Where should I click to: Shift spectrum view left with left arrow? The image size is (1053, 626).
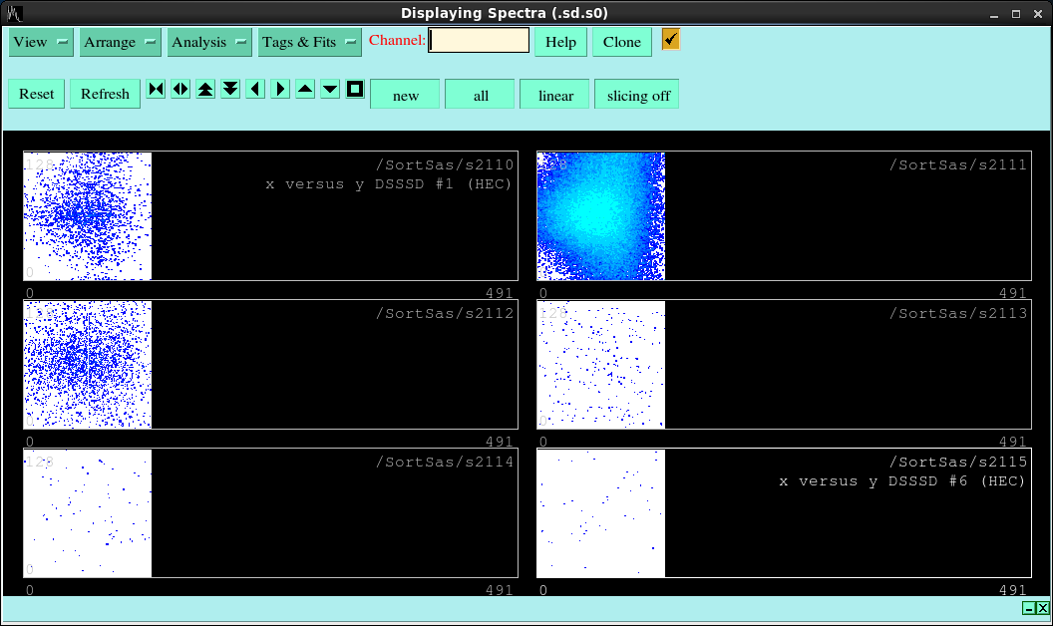[x=255, y=89]
